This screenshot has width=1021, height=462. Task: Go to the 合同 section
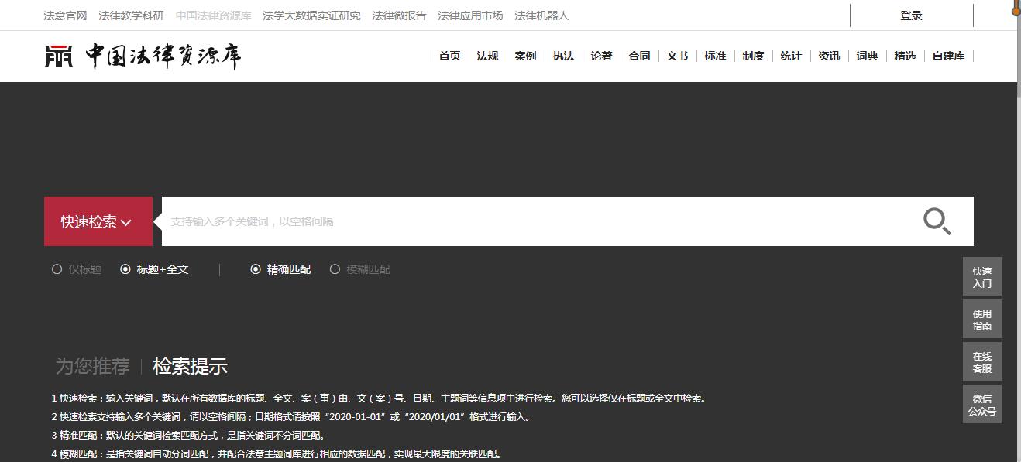639,56
